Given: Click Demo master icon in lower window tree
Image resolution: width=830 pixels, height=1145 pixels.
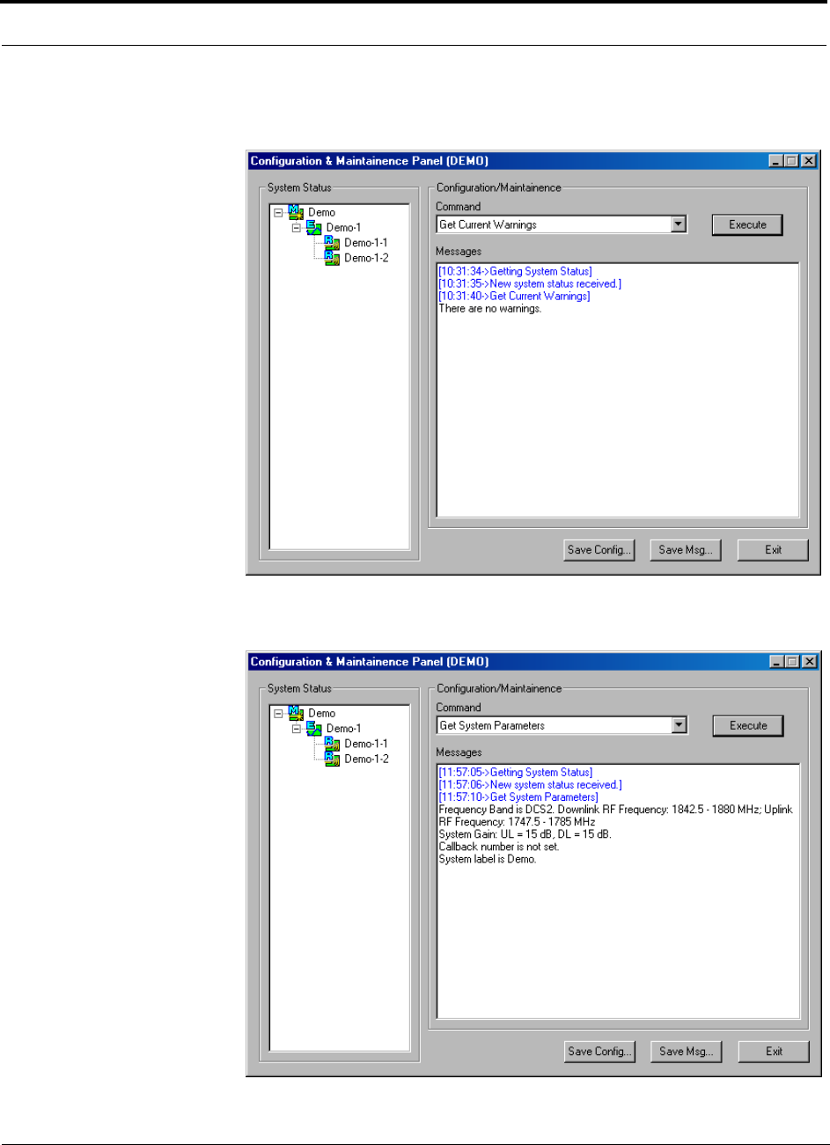Looking at the screenshot, I should (x=296, y=713).
